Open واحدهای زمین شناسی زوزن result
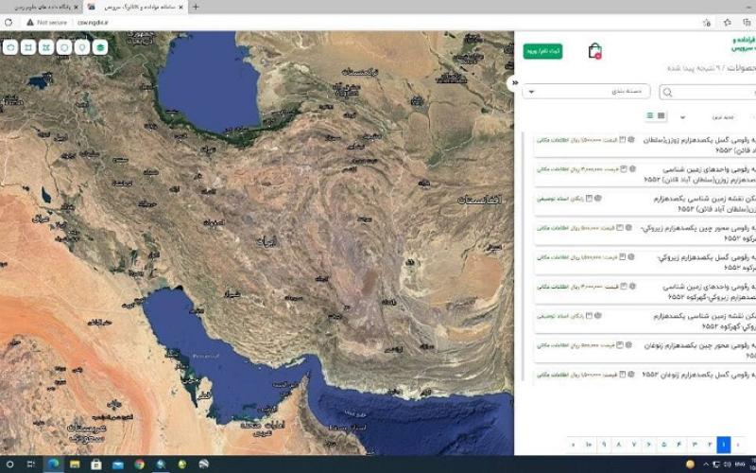The width and height of the screenshot is (756, 473). click(700, 174)
